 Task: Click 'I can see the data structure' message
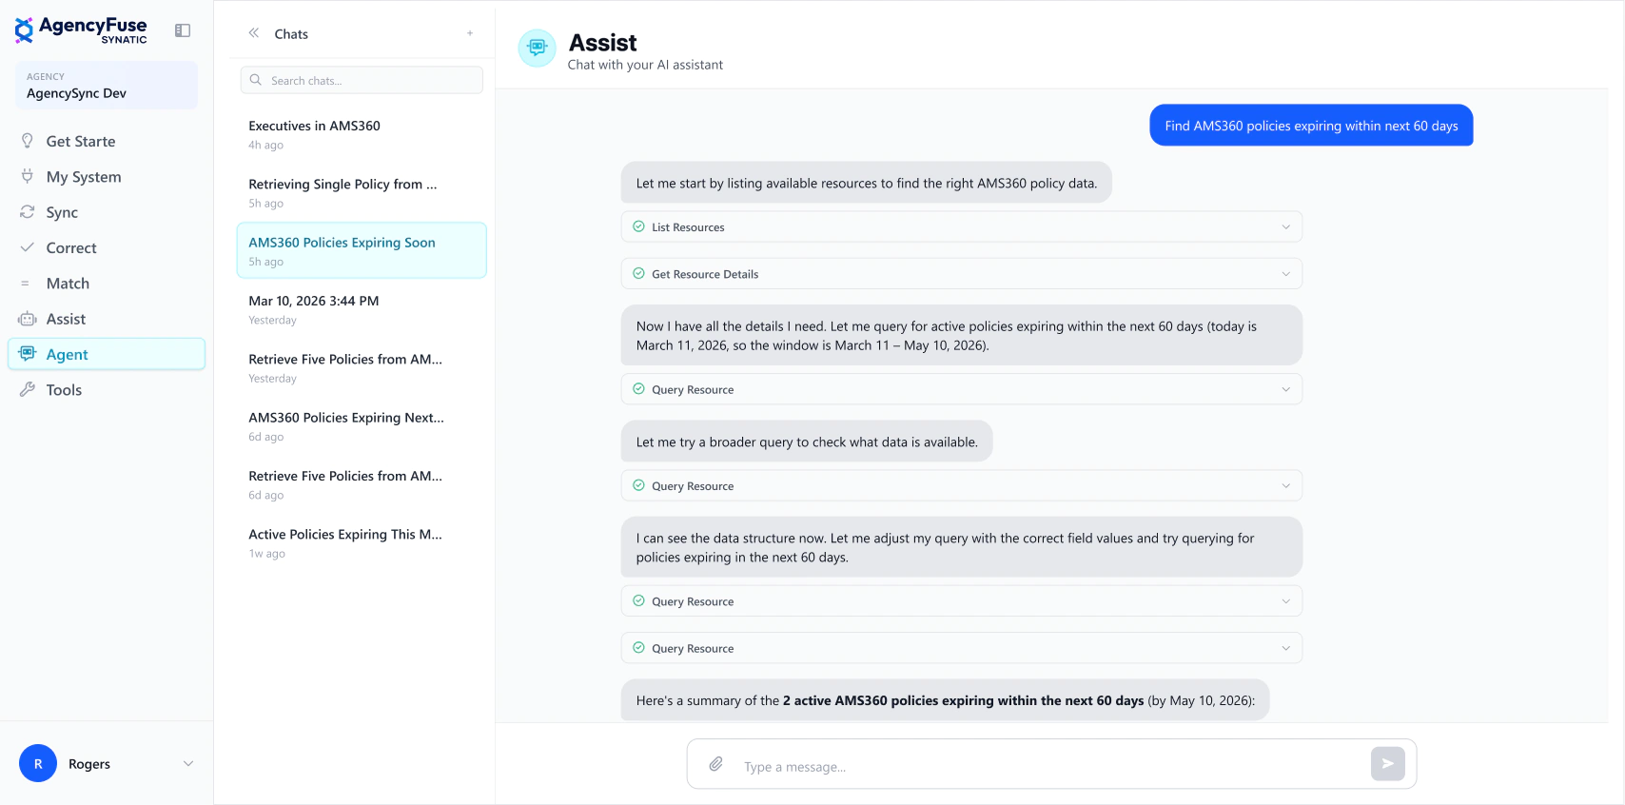pyautogui.click(x=962, y=547)
